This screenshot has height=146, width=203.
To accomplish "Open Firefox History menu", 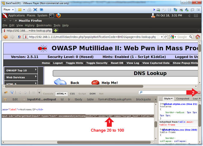I will pos(30,25).
